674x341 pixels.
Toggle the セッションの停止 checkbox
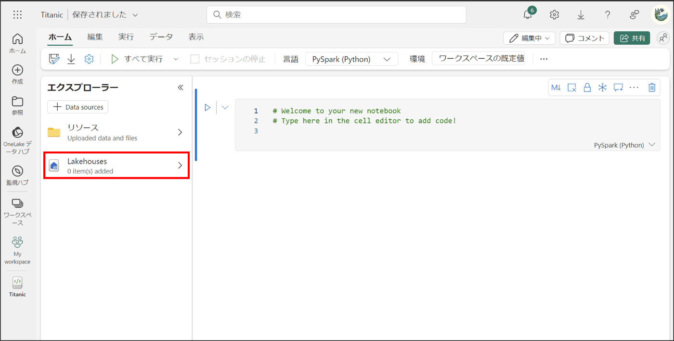[x=194, y=59]
